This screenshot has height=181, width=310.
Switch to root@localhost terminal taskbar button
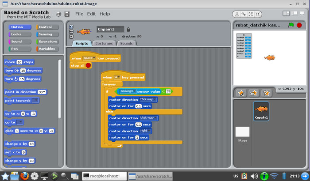(x=104, y=176)
